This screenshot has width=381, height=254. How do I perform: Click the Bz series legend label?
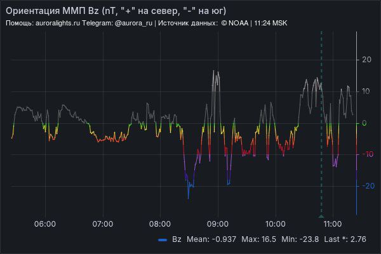click(x=177, y=239)
